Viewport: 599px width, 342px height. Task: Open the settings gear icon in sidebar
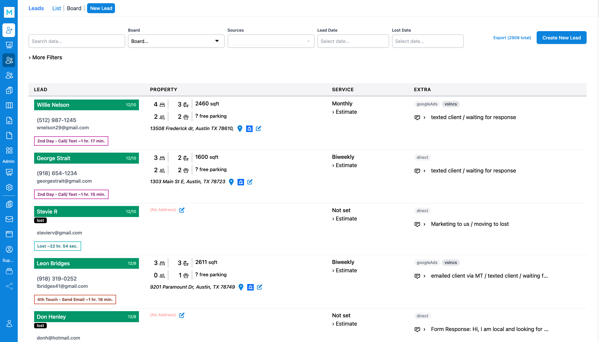[x=9, y=187]
